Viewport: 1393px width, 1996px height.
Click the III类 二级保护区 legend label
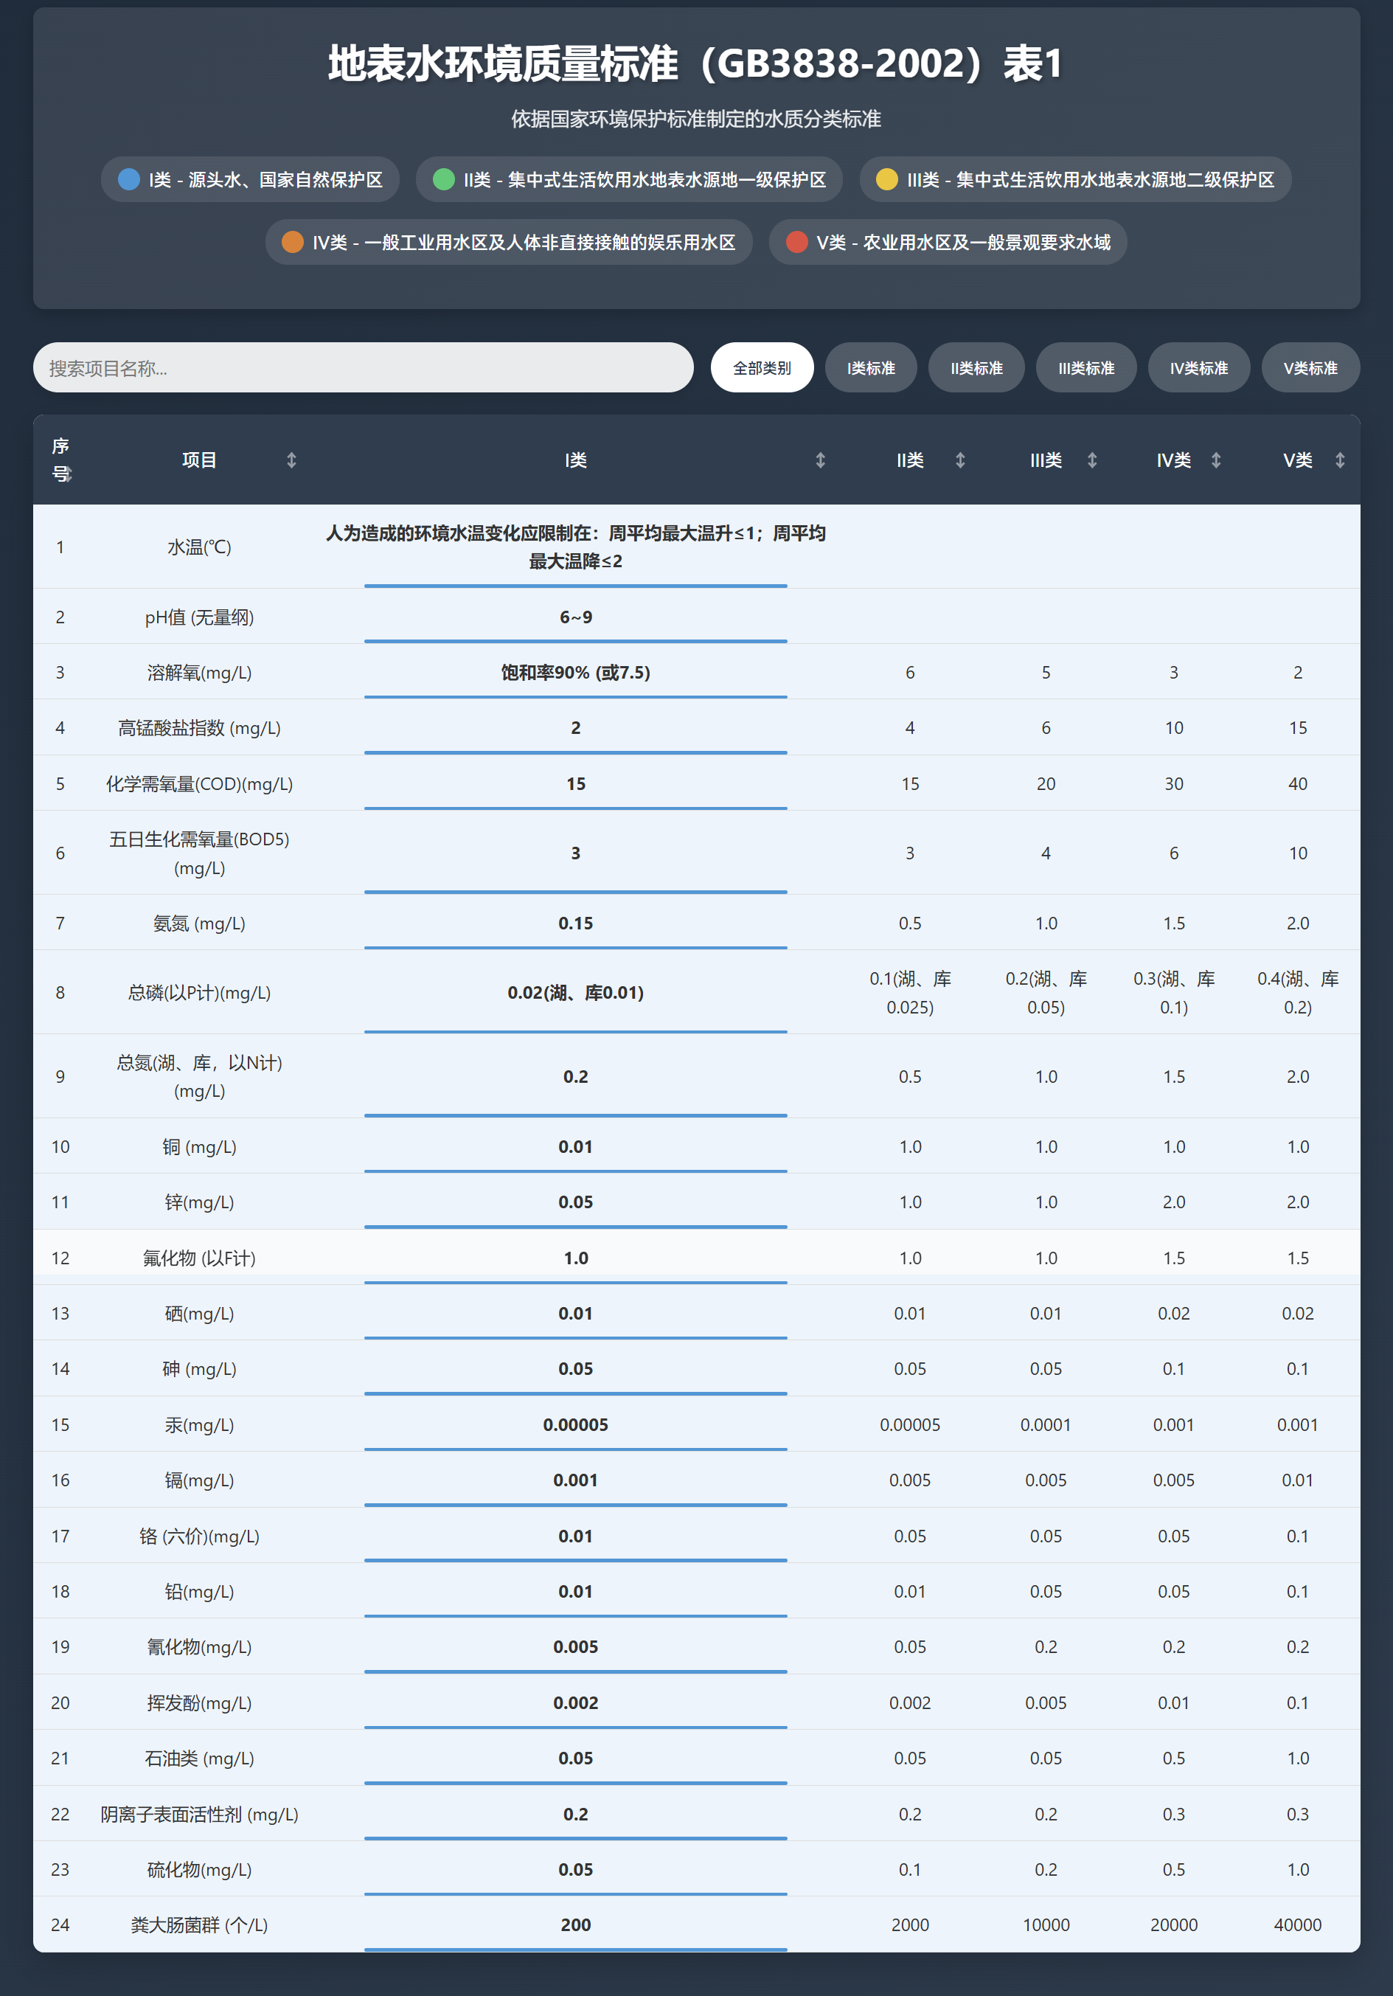[x=1091, y=180]
